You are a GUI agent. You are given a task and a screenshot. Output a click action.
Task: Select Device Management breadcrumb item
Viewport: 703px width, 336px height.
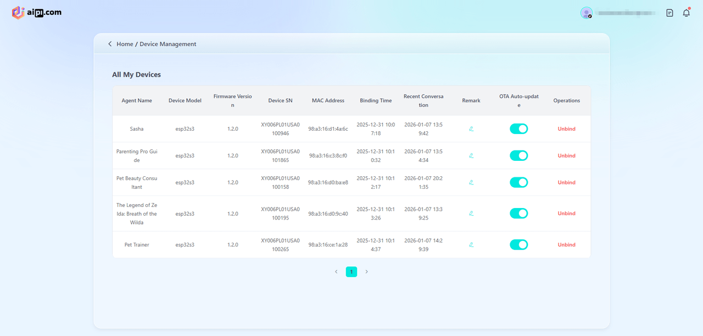tap(168, 44)
